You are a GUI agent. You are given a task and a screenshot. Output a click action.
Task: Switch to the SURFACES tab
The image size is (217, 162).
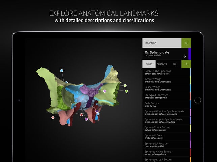(x=162, y=64)
